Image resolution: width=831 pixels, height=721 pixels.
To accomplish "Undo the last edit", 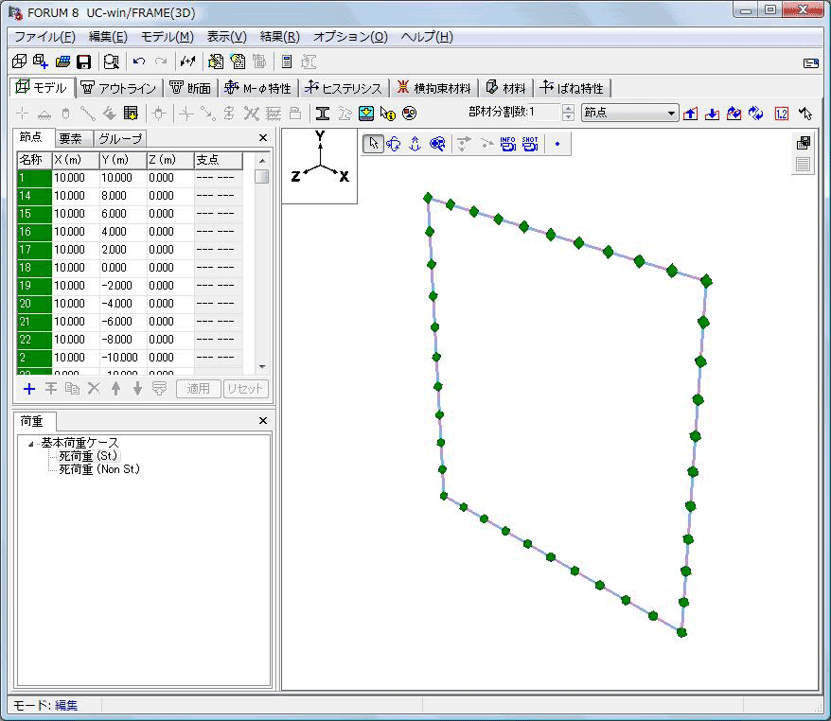I will pyautogui.click(x=139, y=62).
